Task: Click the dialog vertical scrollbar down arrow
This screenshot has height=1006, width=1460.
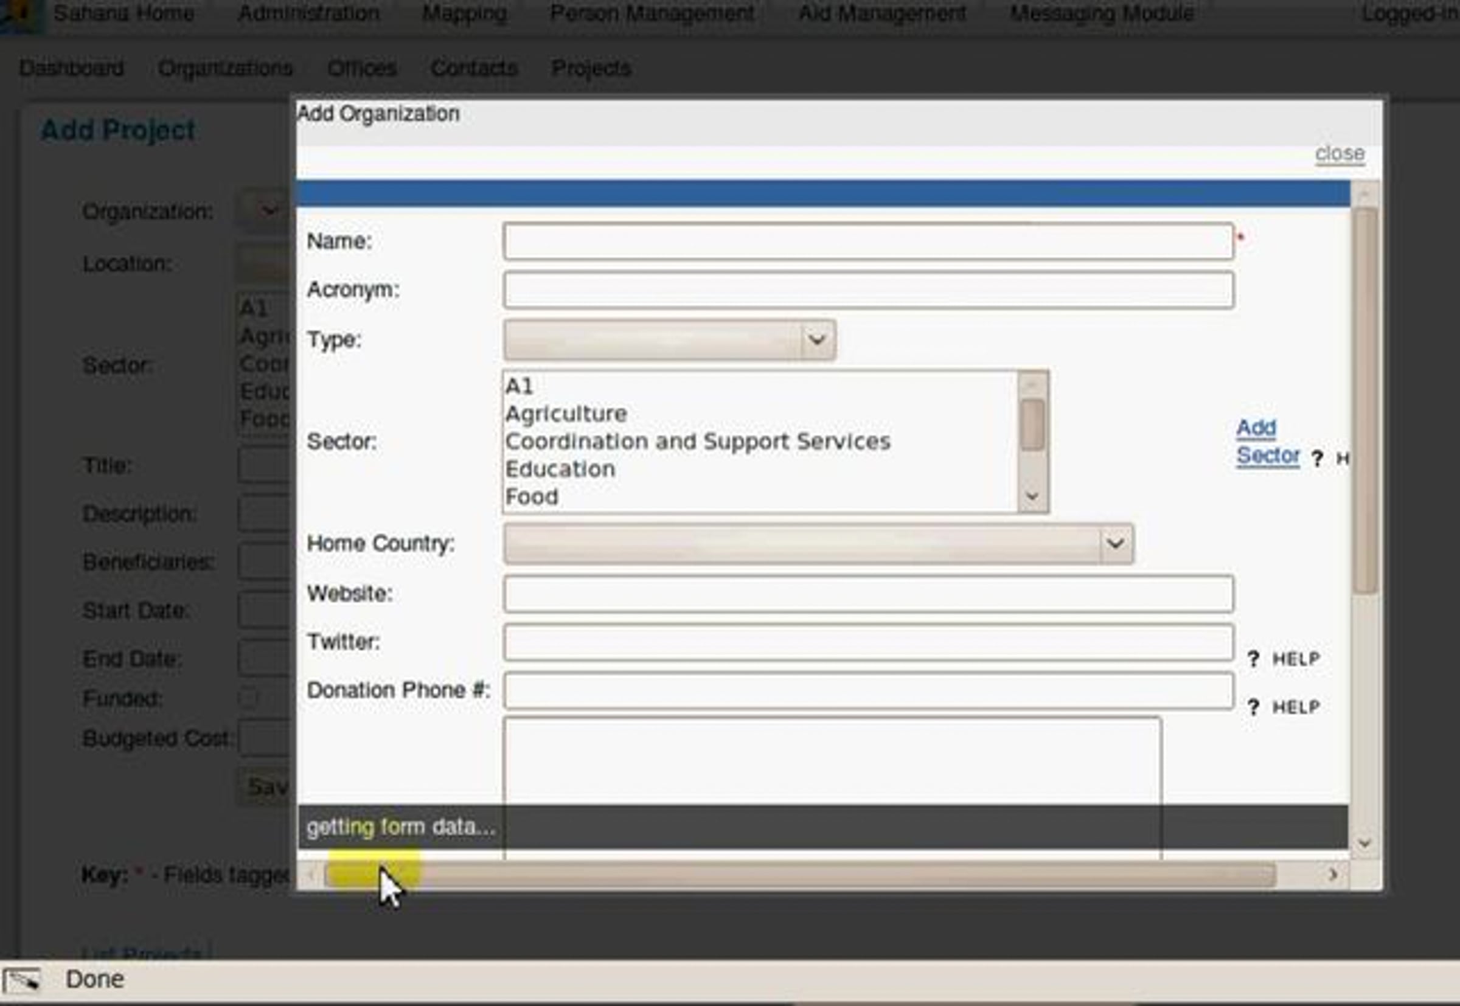Action: [1365, 844]
